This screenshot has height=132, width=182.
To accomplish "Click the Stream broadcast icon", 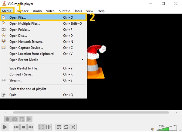I will 4,80.
